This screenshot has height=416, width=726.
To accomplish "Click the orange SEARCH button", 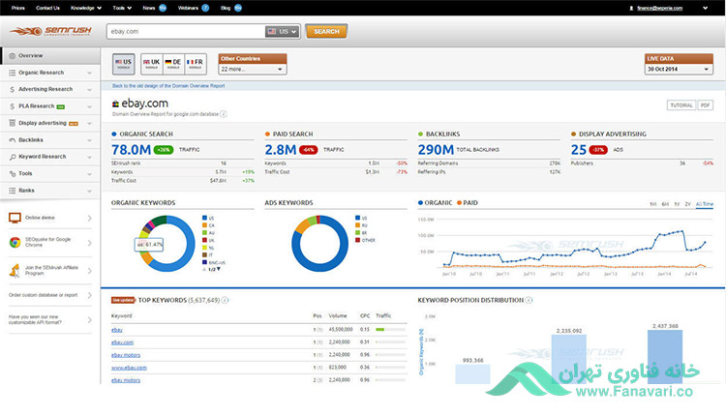I will 326,32.
